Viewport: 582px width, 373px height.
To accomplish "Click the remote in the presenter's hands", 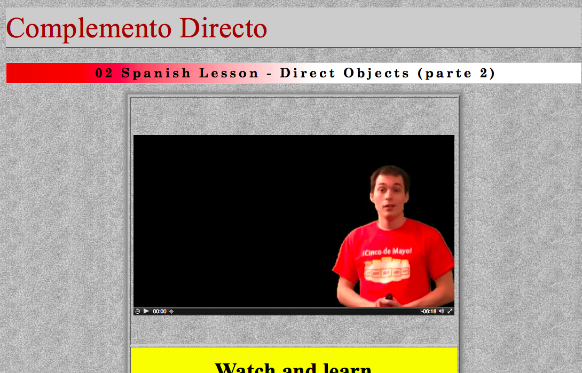I will [389, 297].
